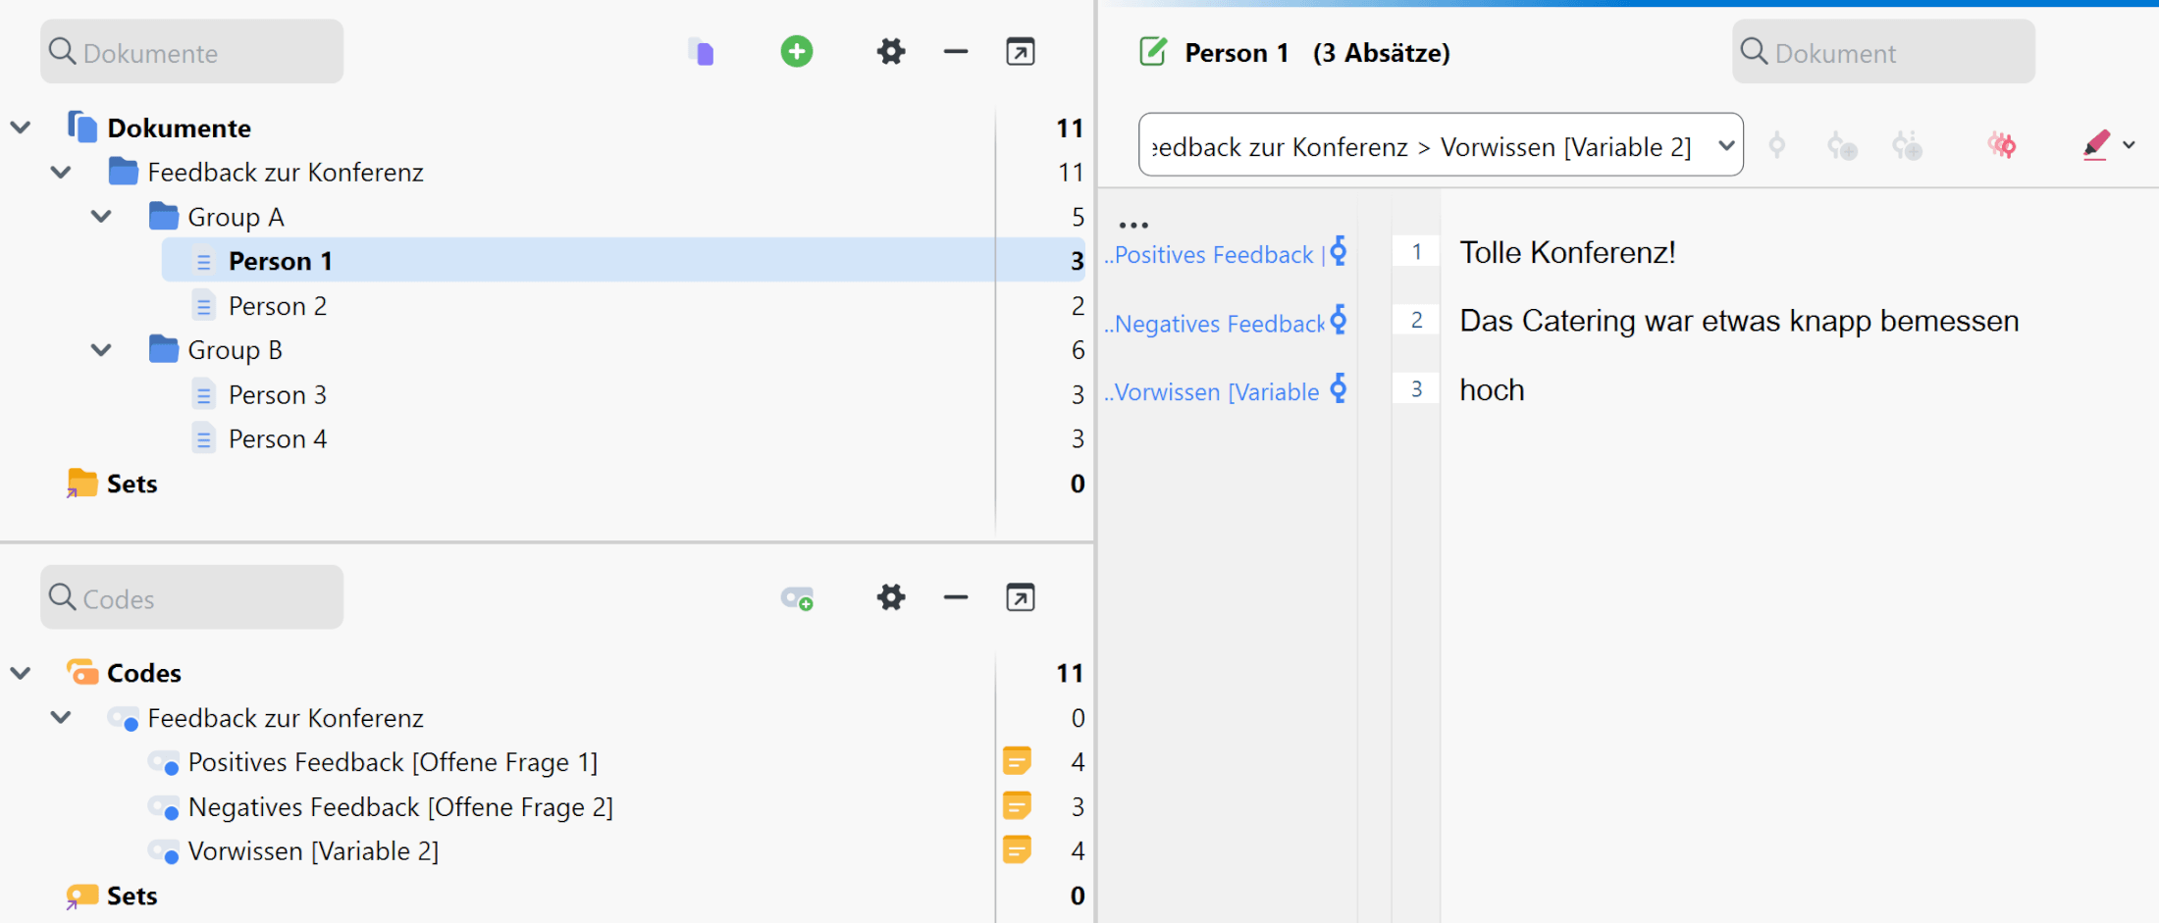Click the in-vivo coding icon
Viewport: 2159px width, 923px height.
click(x=1907, y=146)
